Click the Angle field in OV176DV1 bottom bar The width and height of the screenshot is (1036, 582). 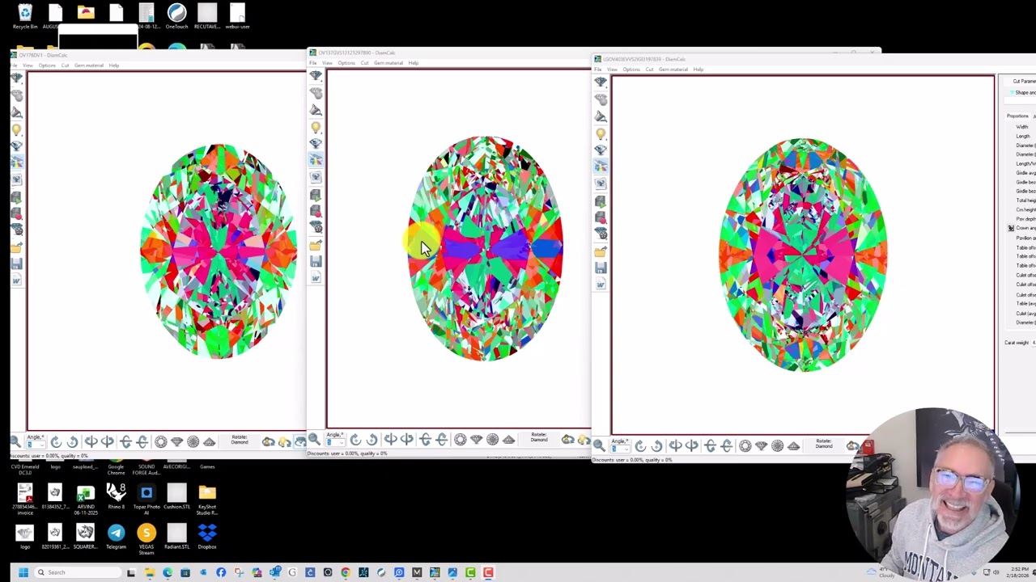click(x=36, y=445)
